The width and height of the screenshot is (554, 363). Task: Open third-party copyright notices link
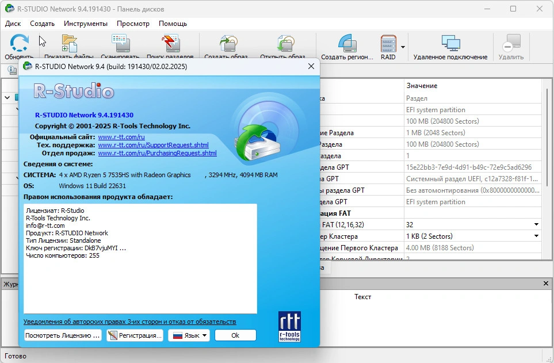tap(129, 322)
